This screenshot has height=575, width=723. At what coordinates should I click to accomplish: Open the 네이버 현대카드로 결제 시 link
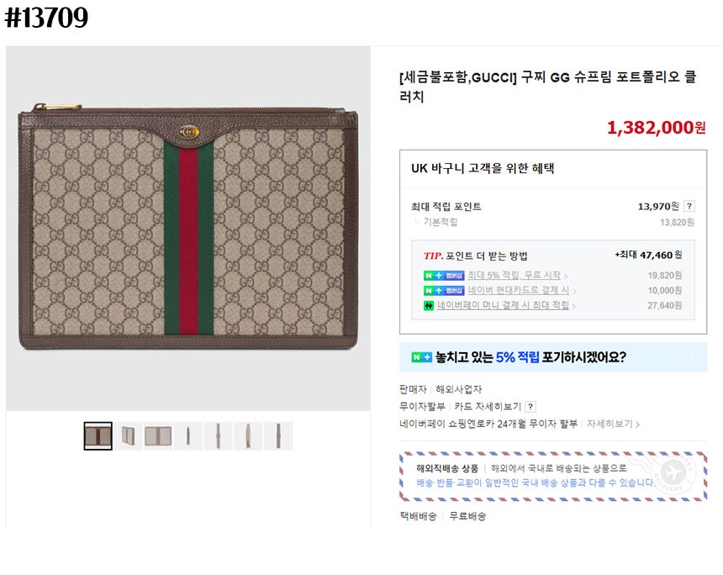[520, 290]
